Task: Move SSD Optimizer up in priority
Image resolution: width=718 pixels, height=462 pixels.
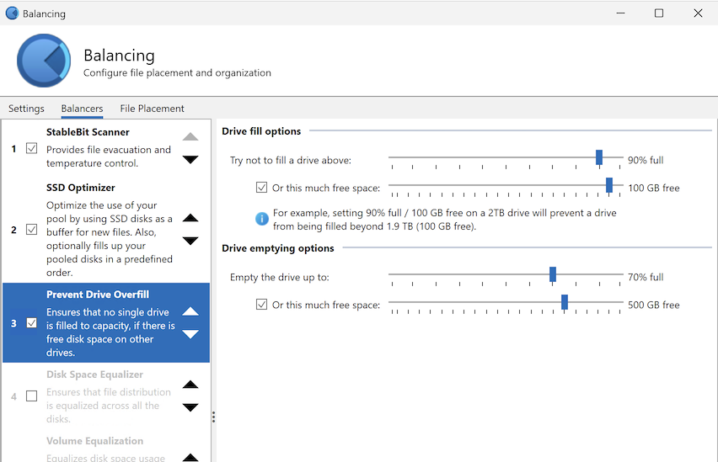Action: (190, 218)
